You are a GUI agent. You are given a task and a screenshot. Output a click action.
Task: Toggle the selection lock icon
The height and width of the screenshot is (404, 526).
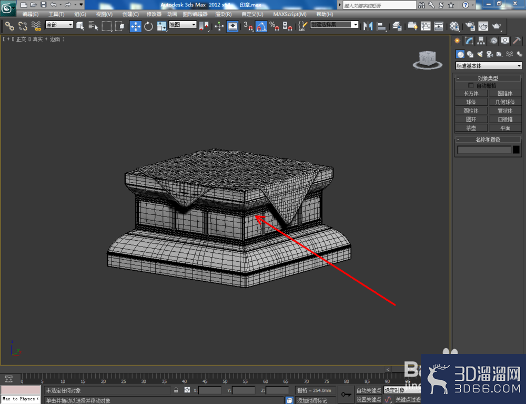point(176,390)
